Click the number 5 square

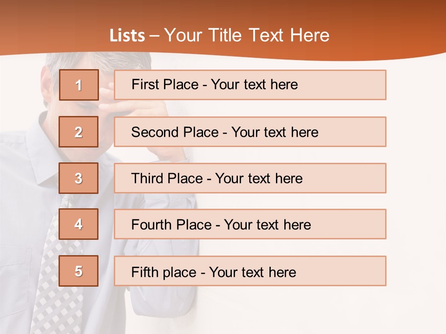(79, 271)
